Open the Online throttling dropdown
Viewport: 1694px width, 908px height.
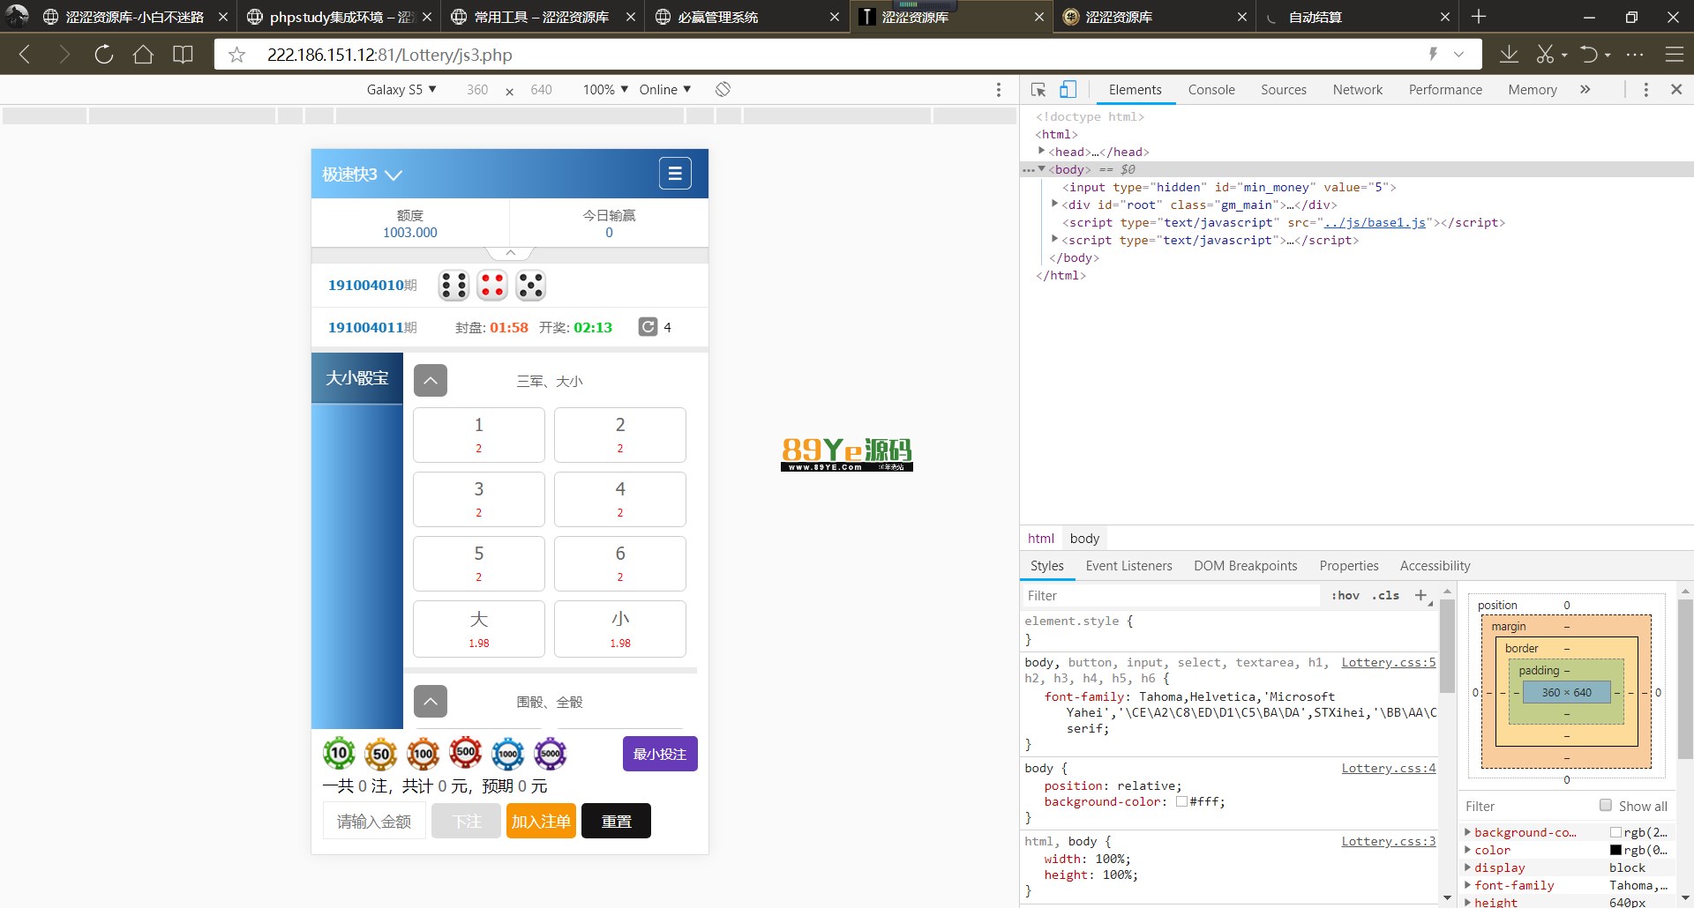click(x=665, y=89)
